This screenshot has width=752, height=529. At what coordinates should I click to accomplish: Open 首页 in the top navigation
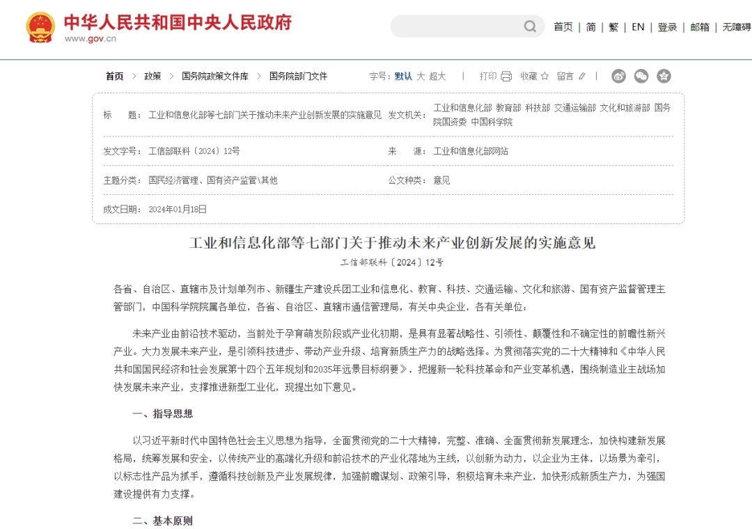click(563, 27)
